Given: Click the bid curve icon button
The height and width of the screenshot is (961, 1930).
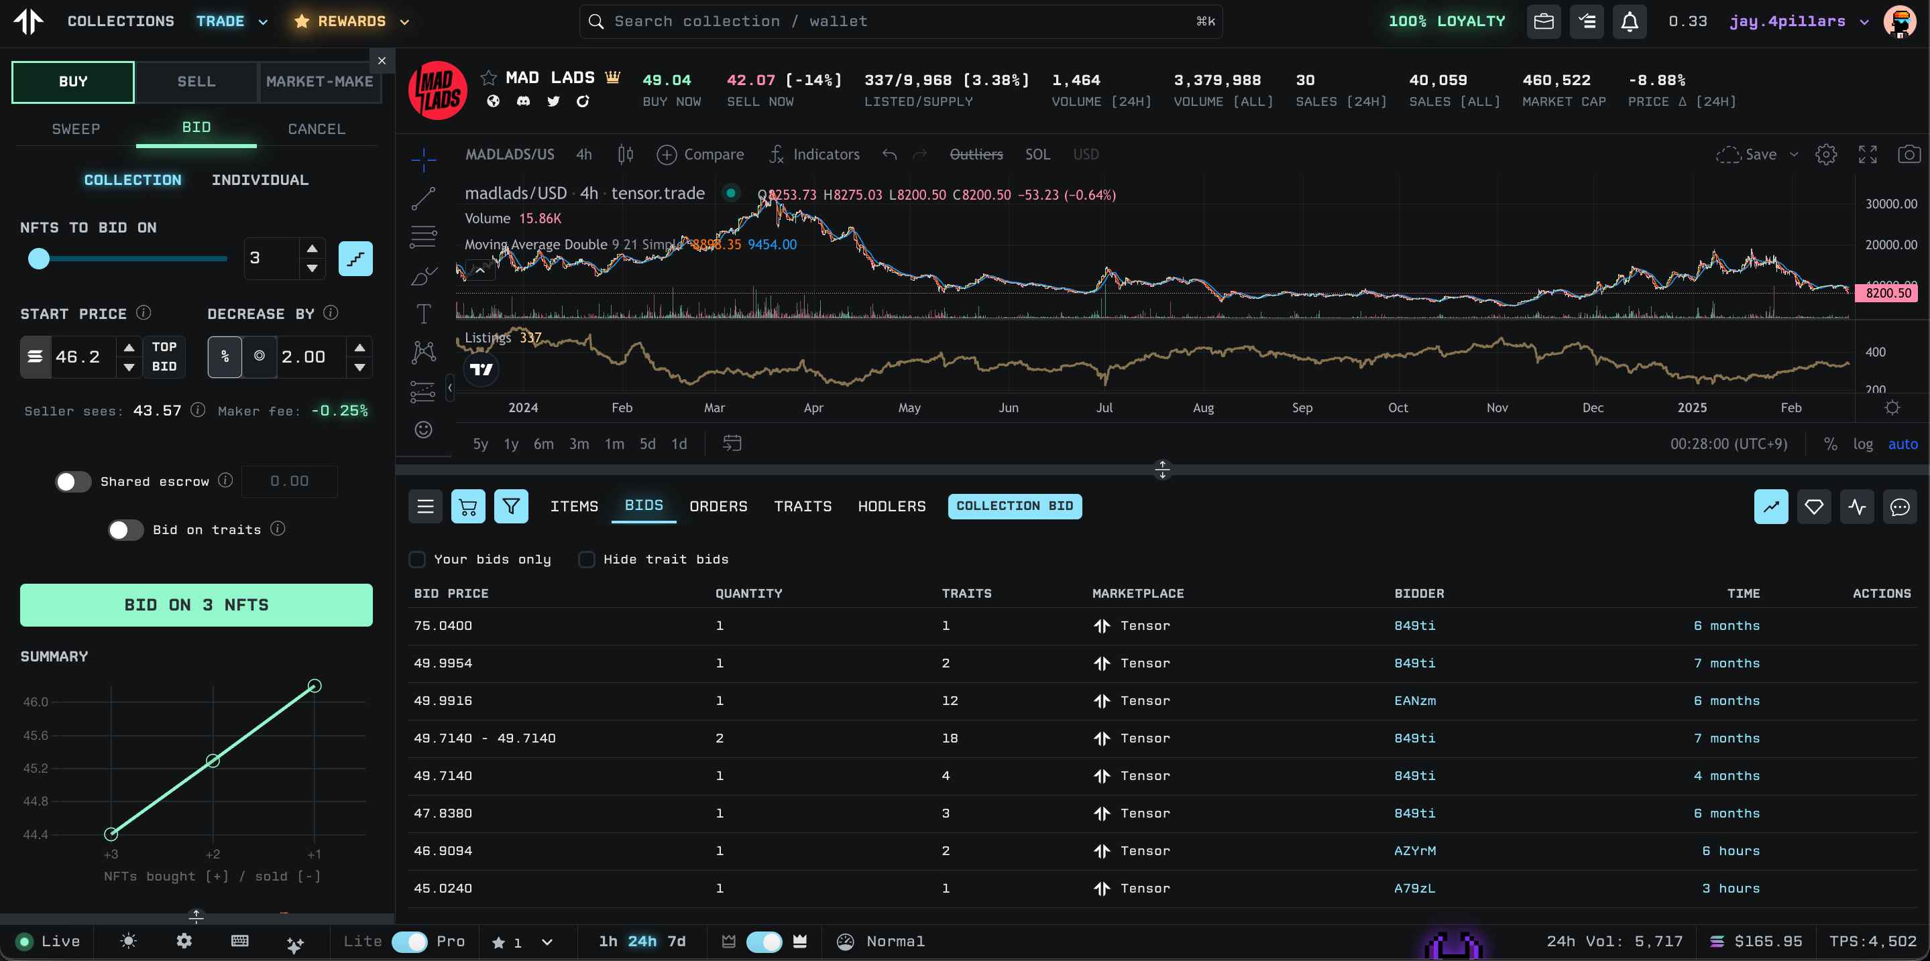Looking at the screenshot, I should pyautogui.click(x=355, y=258).
